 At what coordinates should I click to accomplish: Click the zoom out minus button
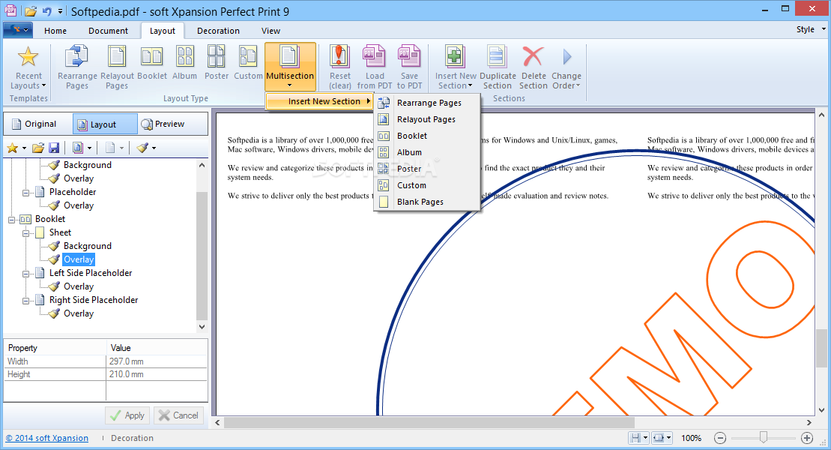(x=719, y=438)
